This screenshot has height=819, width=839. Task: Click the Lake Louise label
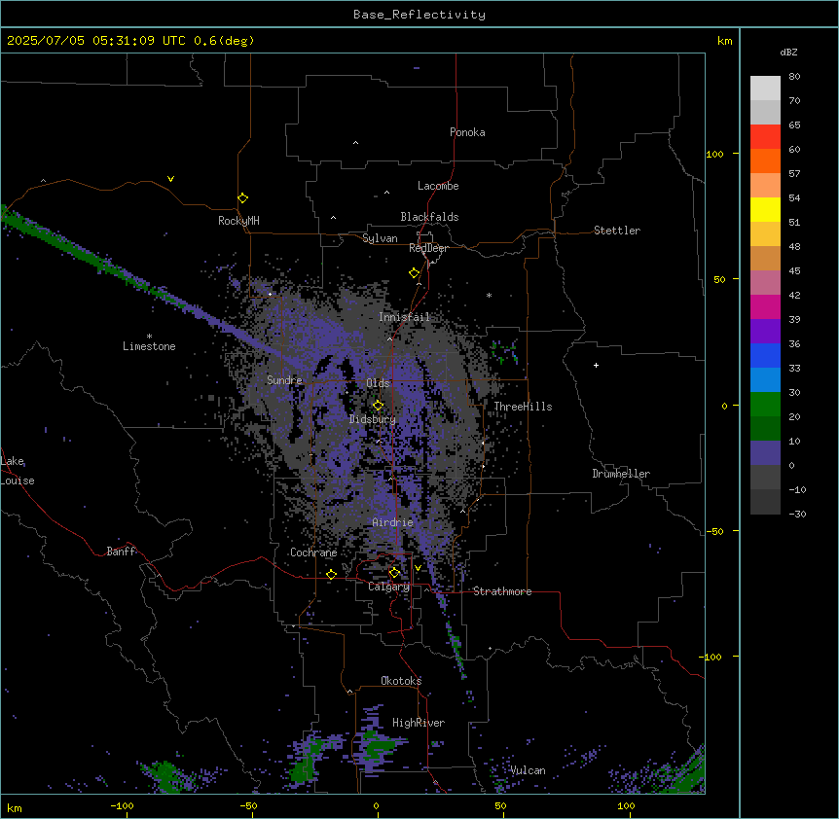click(18, 471)
